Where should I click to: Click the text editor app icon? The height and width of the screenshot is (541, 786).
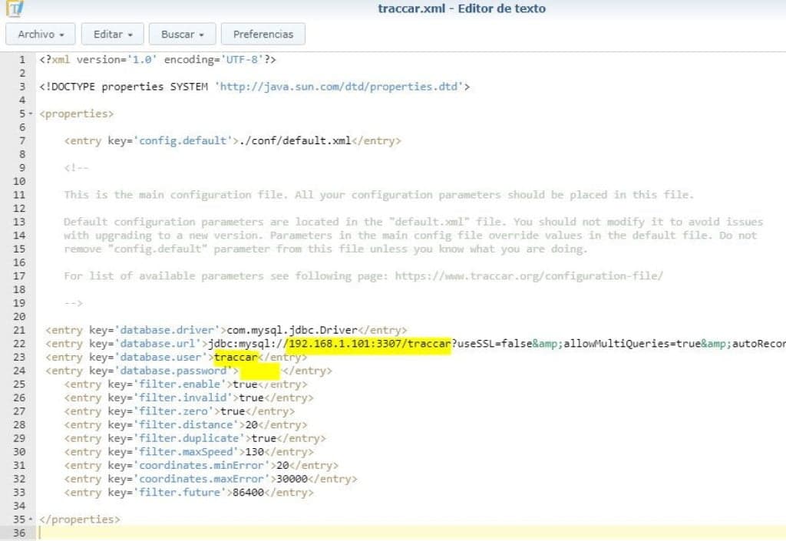15,8
